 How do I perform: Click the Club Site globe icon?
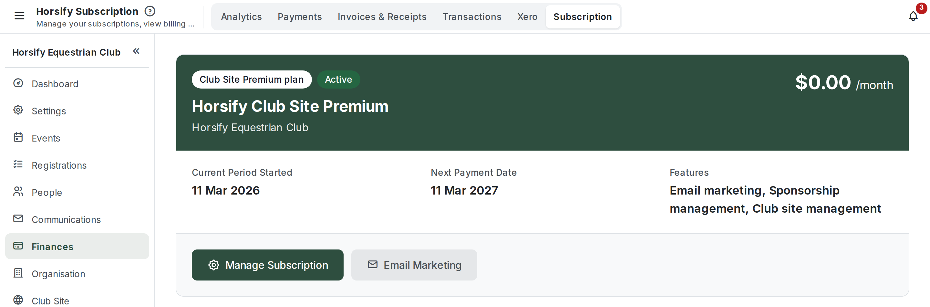[x=18, y=300]
